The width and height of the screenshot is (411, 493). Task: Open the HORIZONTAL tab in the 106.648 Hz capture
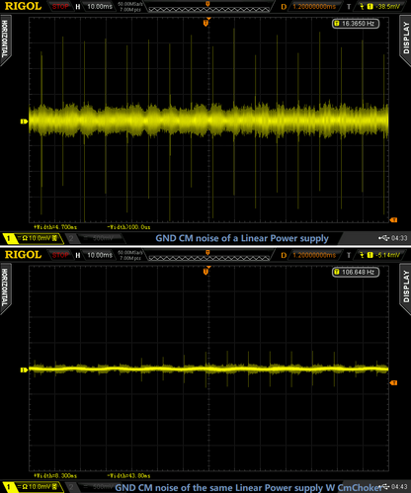coord(5,288)
